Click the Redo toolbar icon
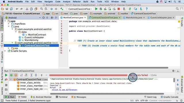 [x=21, y=9]
